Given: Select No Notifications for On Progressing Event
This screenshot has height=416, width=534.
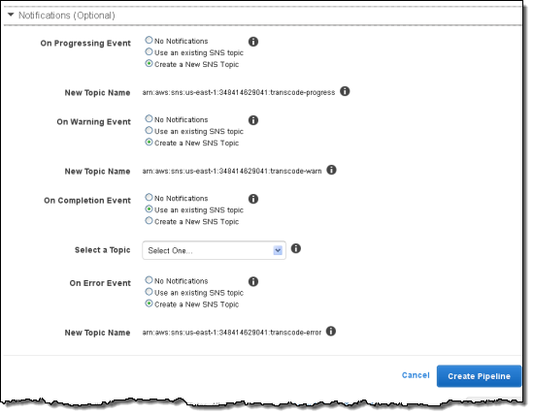Looking at the screenshot, I should tap(149, 40).
